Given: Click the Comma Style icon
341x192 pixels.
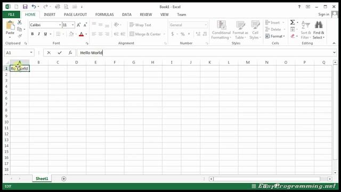Looking at the screenshot, I should [x=189, y=34].
